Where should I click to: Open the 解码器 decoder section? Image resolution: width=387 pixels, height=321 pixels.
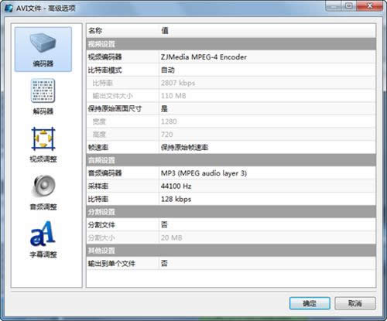click(43, 97)
